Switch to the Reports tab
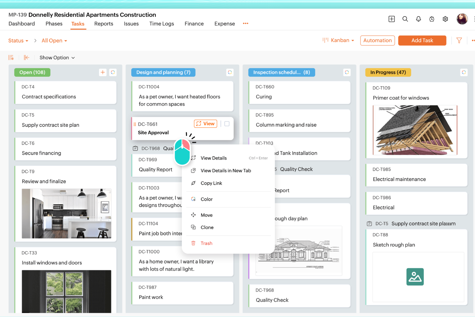 (104, 23)
